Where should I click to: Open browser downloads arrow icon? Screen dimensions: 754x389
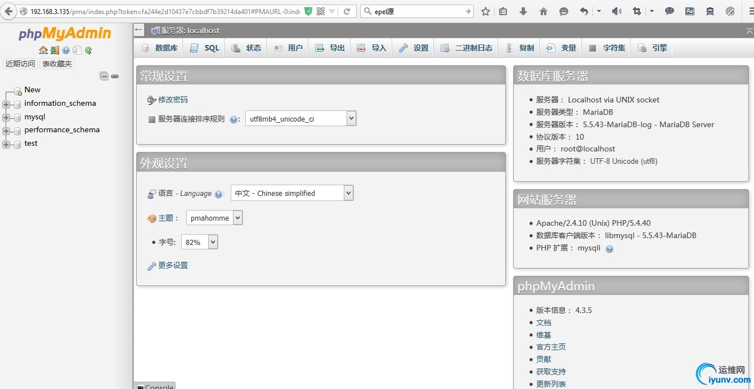(x=523, y=11)
